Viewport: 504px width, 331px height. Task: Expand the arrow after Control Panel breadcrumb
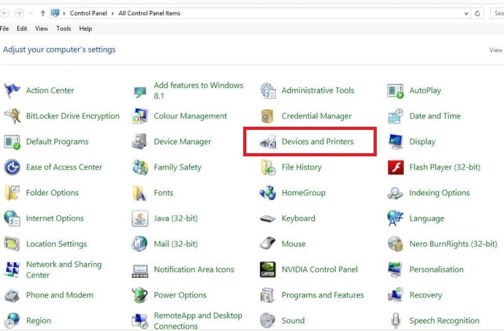pos(113,13)
